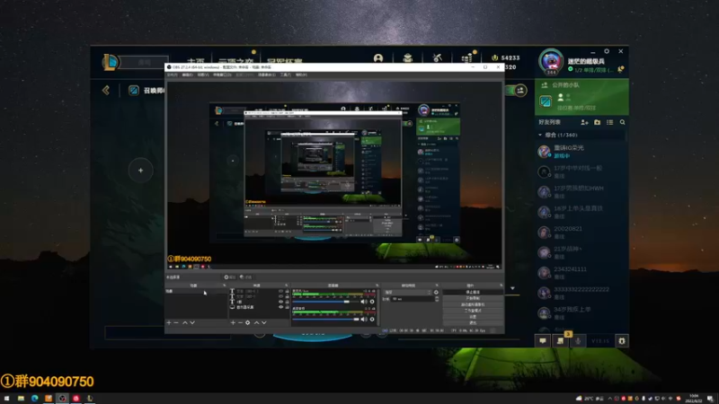Open League client store icon
This screenshot has width=719, height=404.
click(466, 58)
